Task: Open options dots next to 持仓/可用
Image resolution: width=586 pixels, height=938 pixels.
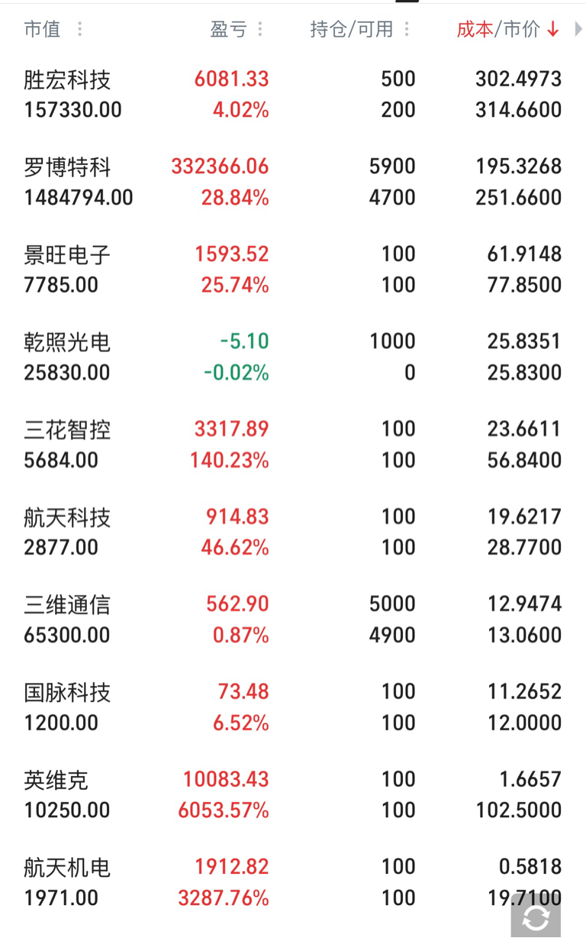Action: click(x=407, y=29)
